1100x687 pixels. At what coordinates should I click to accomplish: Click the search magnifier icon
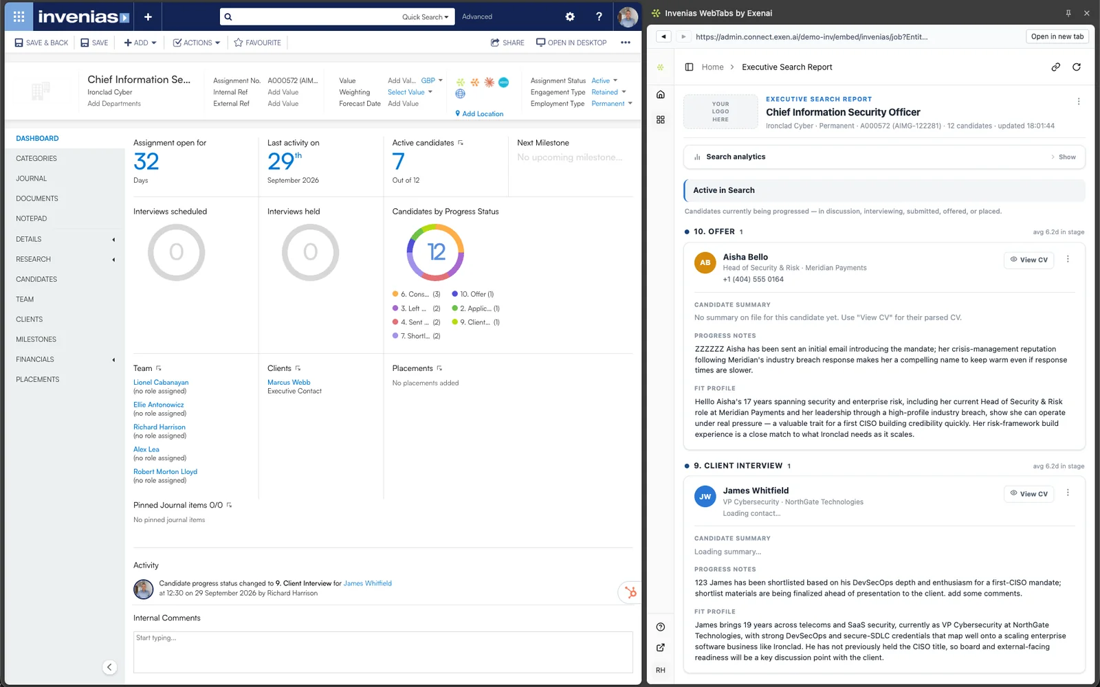pos(228,16)
